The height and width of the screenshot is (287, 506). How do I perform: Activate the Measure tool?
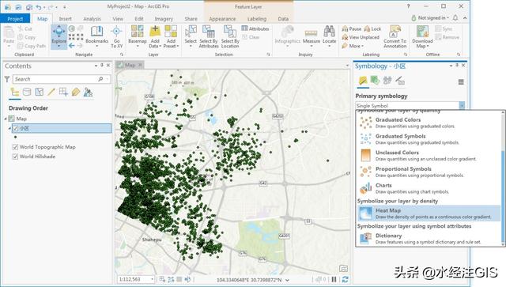[x=311, y=36]
